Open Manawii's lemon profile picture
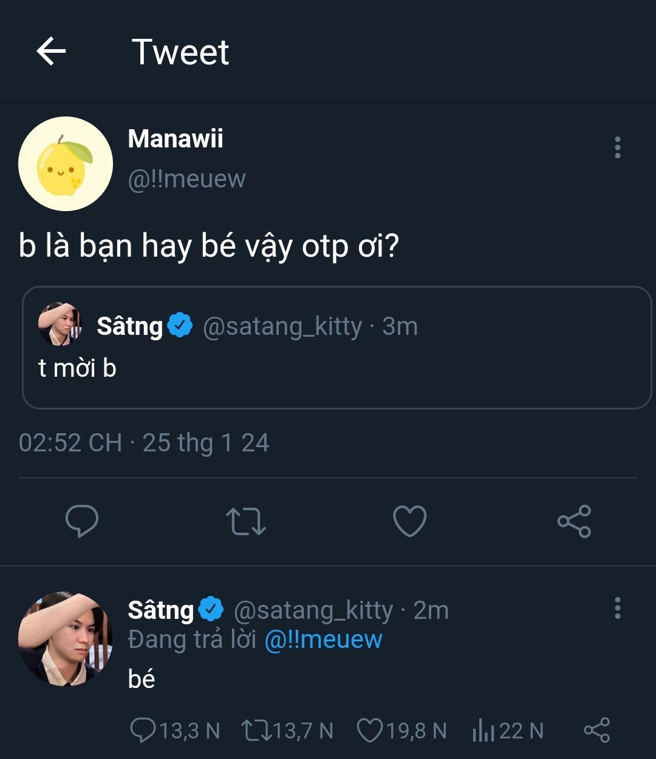The image size is (656, 759). click(x=66, y=164)
